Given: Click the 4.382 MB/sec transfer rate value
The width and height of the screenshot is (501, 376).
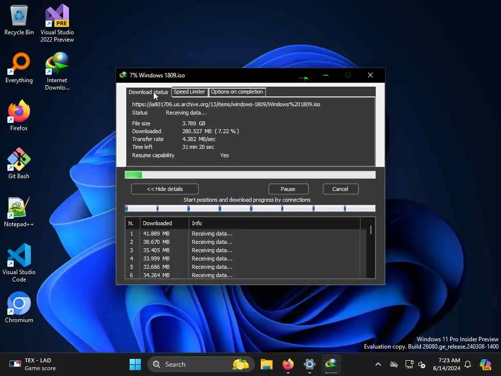Looking at the screenshot, I should click(199, 139).
